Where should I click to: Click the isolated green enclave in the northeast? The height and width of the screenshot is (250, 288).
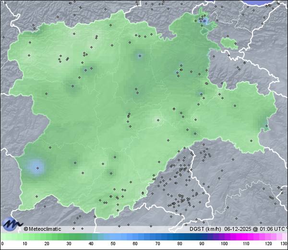tap(229, 43)
